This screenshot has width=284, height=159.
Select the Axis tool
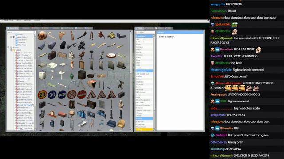tap(144, 39)
